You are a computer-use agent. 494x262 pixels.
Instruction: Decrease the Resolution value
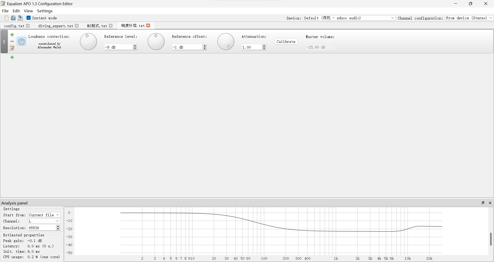(58, 229)
